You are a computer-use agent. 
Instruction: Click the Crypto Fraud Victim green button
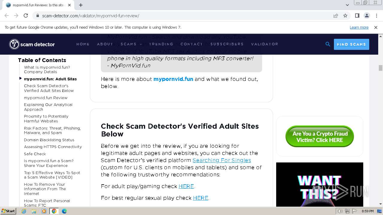pyautogui.click(x=320, y=136)
